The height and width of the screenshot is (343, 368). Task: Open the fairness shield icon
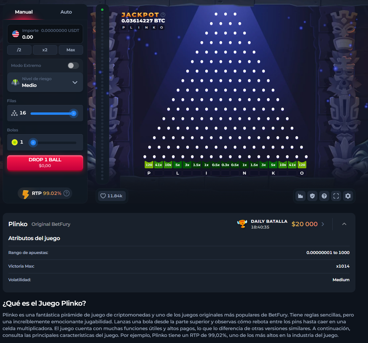click(312, 196)
